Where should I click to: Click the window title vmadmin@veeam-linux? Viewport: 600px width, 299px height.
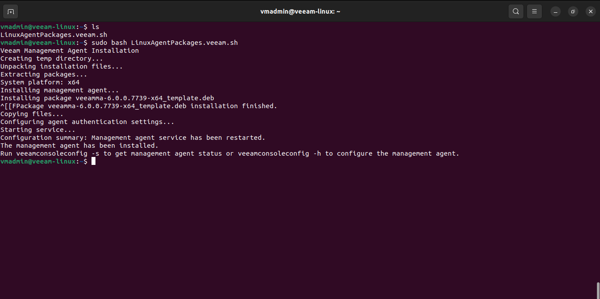(300, 11)
